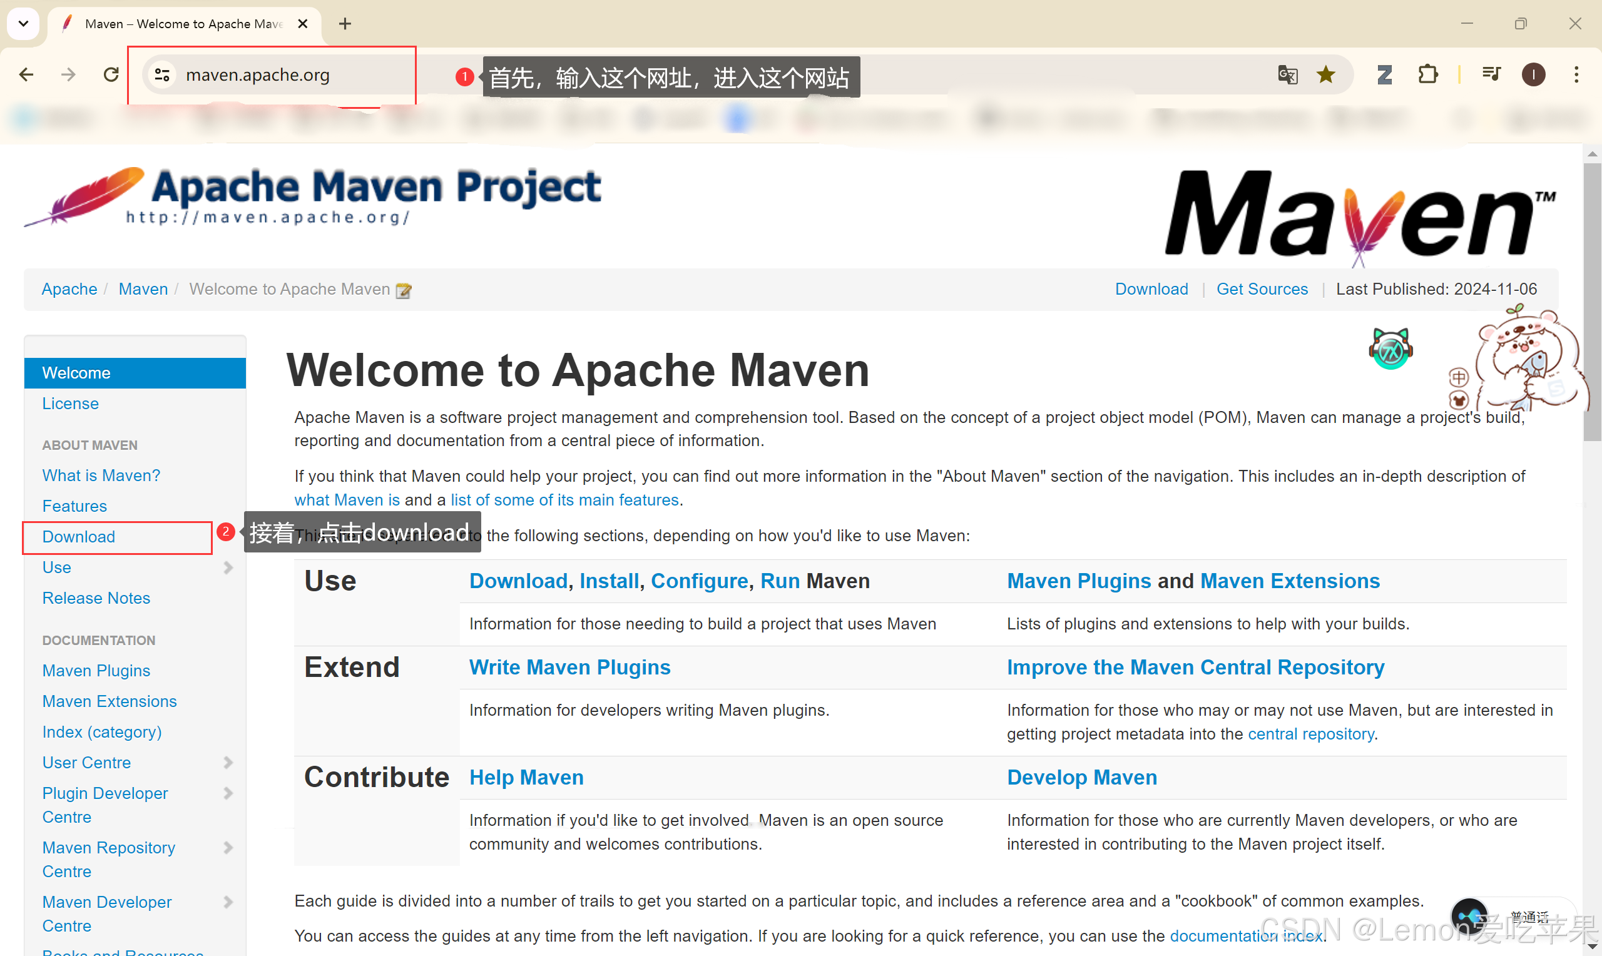Click Download in the left sidebar

pos(79,537)
